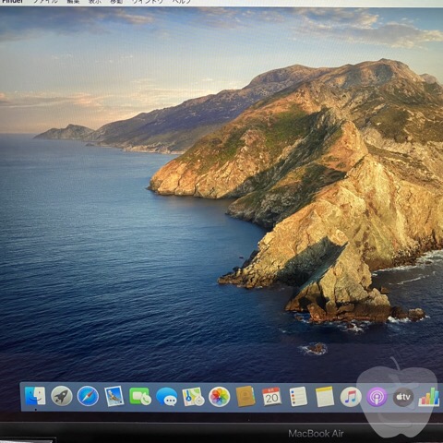Open the ヘルプ menu in menu bar

(182, 2)
